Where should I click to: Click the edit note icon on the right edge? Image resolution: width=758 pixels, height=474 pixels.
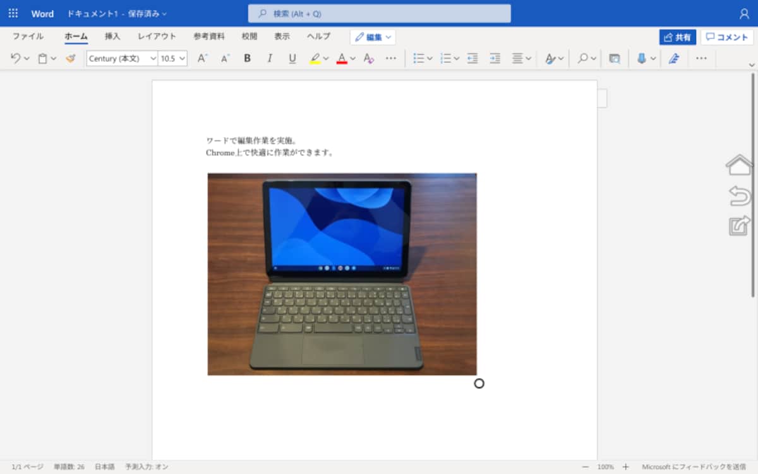tap(739, 226)
